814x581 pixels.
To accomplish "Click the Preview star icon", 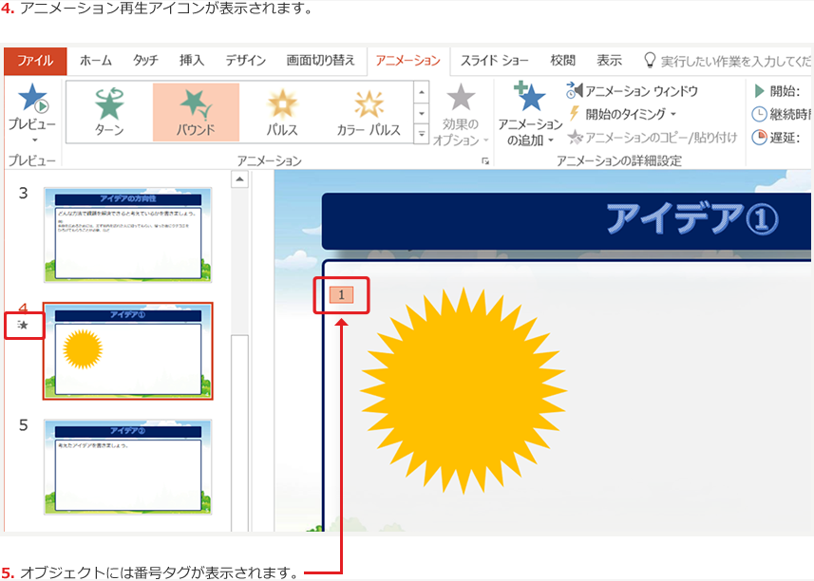I will pos(31,100).
